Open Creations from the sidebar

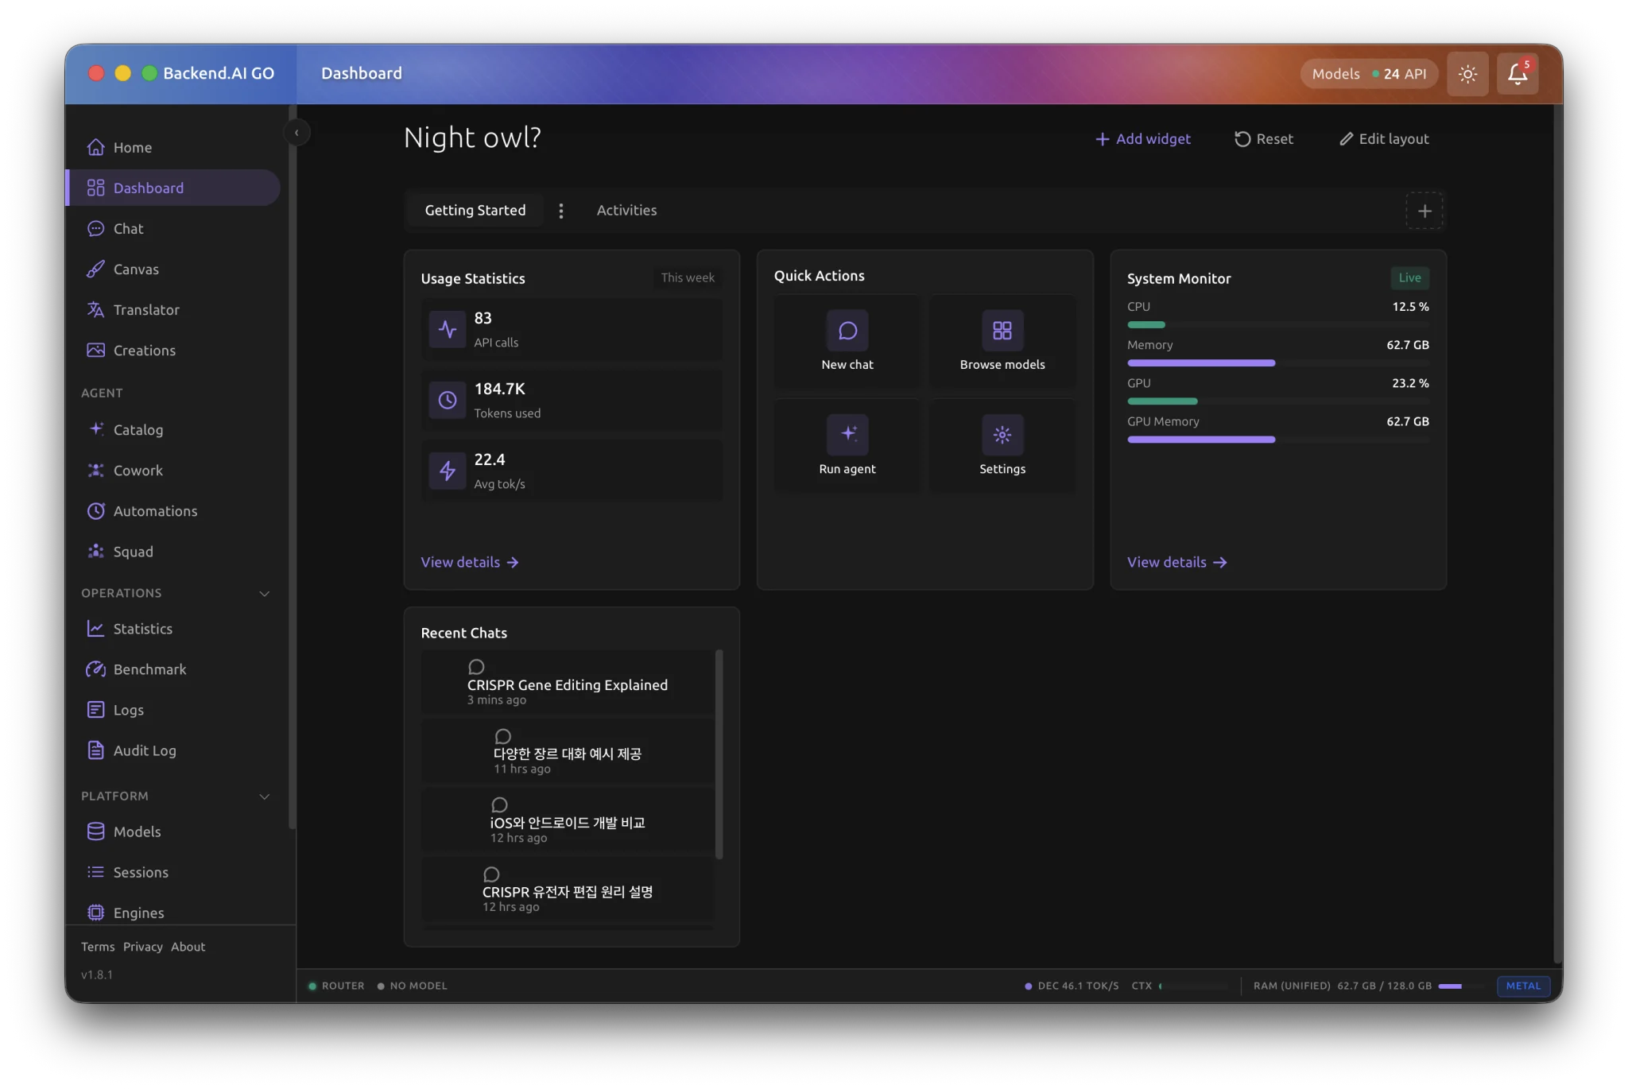click(x=173, y=350)
